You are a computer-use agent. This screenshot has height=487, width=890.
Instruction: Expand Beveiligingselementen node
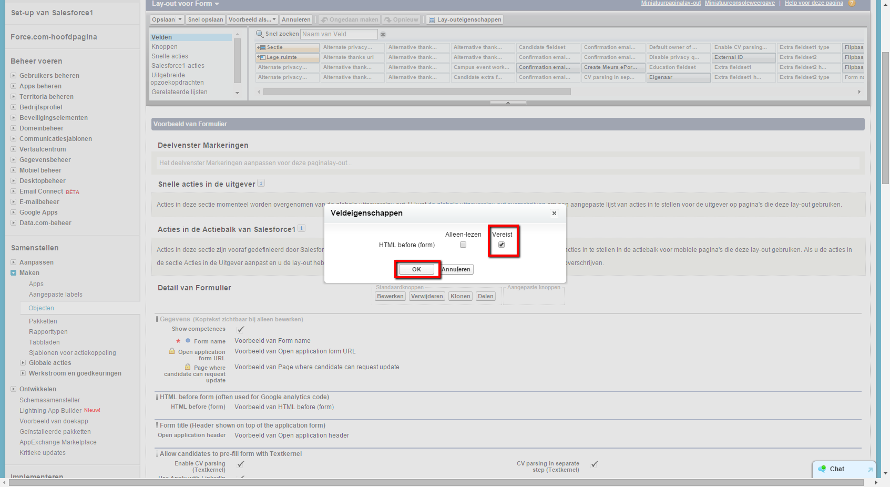[13, 118]
